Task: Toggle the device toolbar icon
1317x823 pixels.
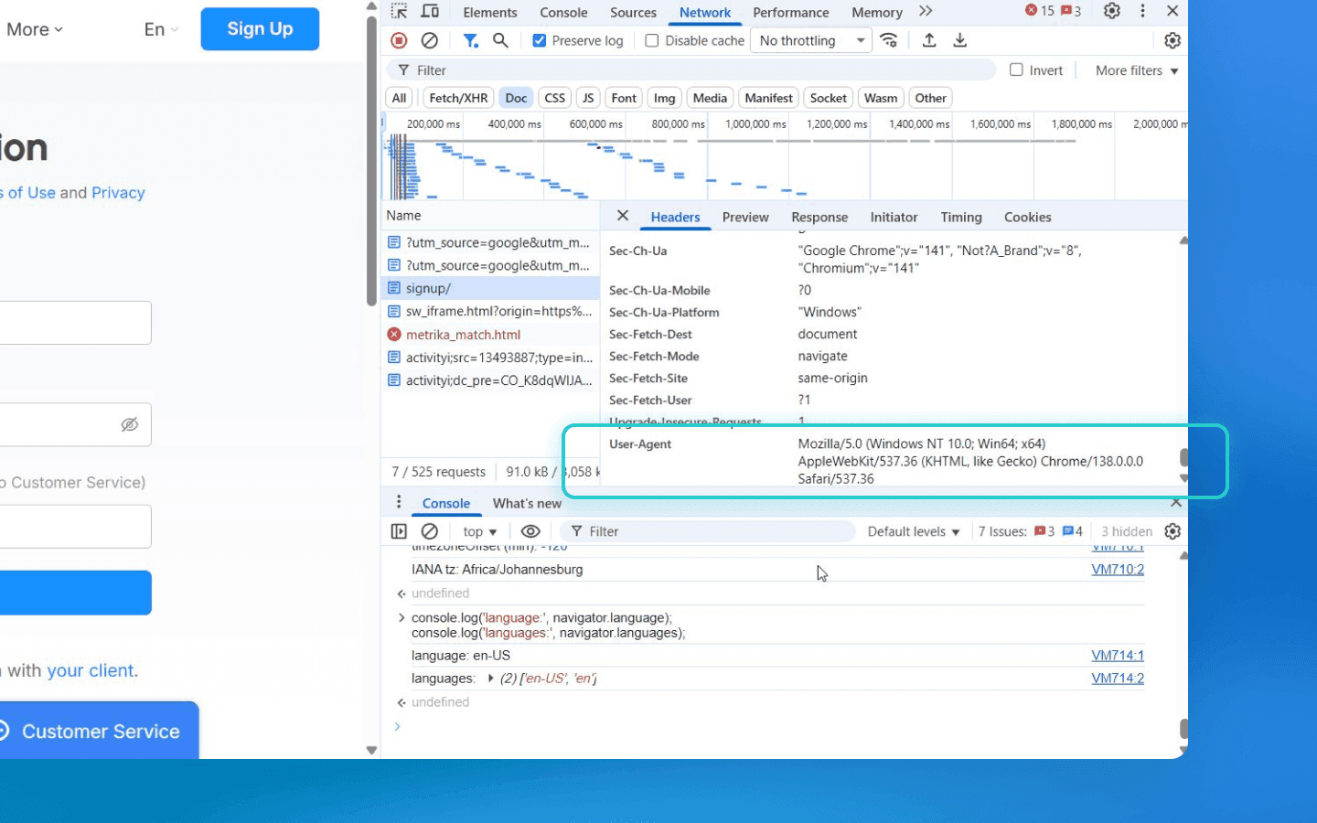Action: 430,12
